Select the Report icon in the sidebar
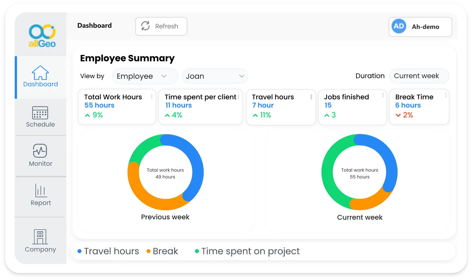 click(40, 196)
